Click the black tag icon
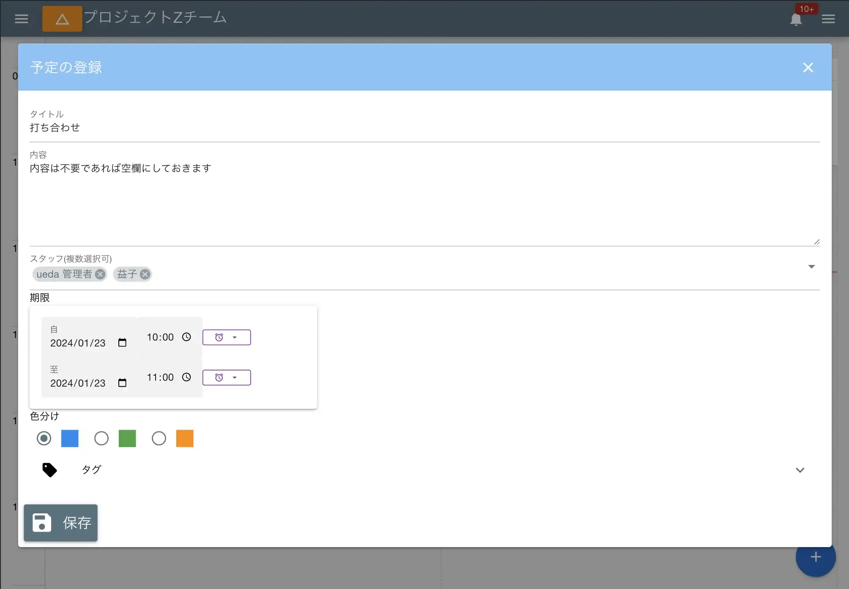Viewport: 849px width, 589px height. coord(49,469)
